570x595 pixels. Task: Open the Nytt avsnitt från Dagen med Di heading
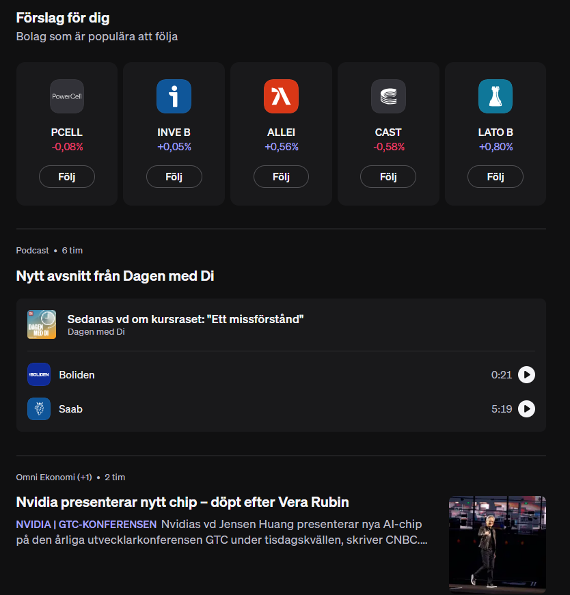tap(115, 276)
